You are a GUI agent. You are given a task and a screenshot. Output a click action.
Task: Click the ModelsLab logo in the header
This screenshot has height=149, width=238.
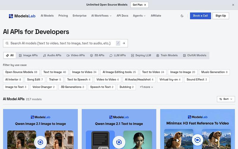tap(22, 16)
